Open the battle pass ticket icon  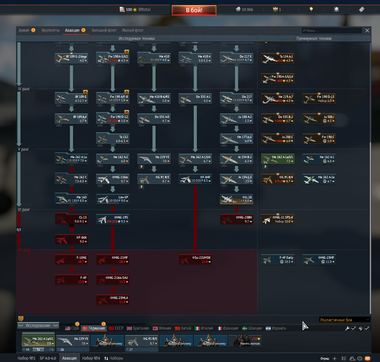[362, 10]
